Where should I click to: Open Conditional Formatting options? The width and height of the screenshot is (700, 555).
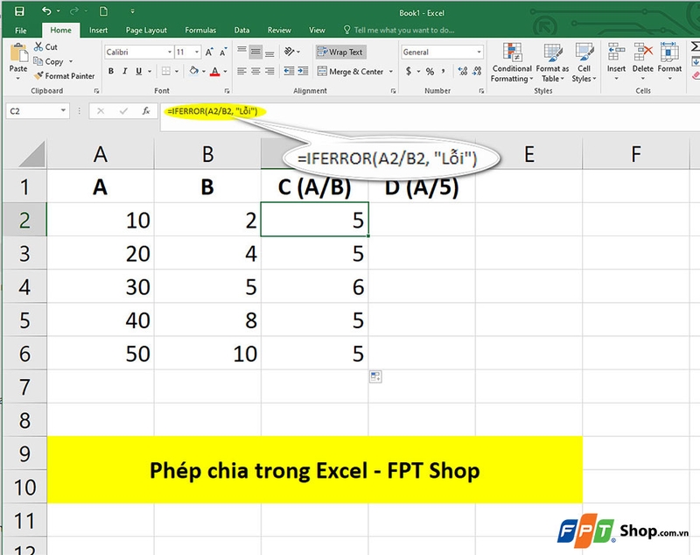point(512,61)
